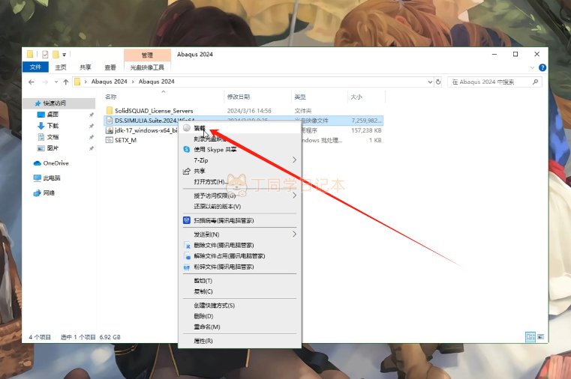Image resolution: width=571 pixels, height=379 pixels.
Task: Open 下载 in navigation pane
Action: click(x=53, y=126)
